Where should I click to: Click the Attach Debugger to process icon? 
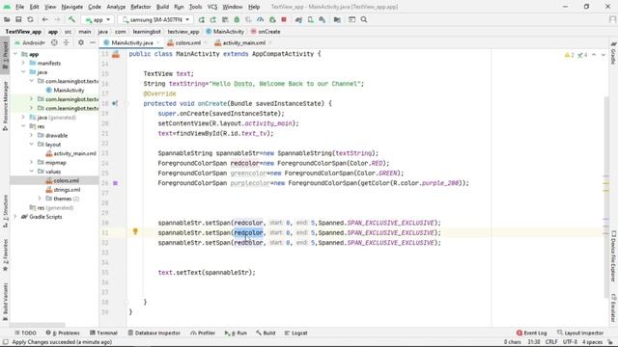(x=272, y=19)
